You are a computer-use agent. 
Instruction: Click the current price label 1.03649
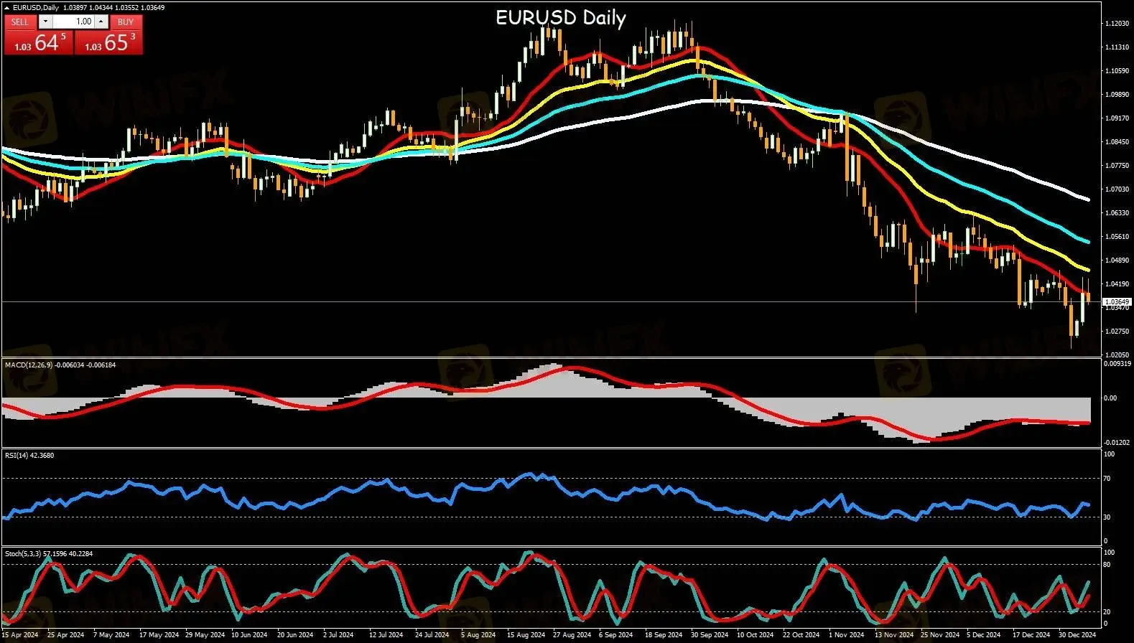pos(1115,302)
